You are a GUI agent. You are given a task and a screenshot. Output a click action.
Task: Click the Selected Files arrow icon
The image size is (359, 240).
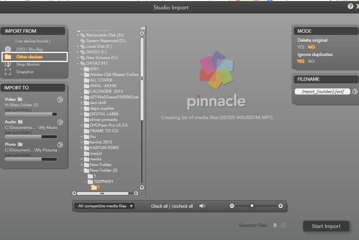283,225
